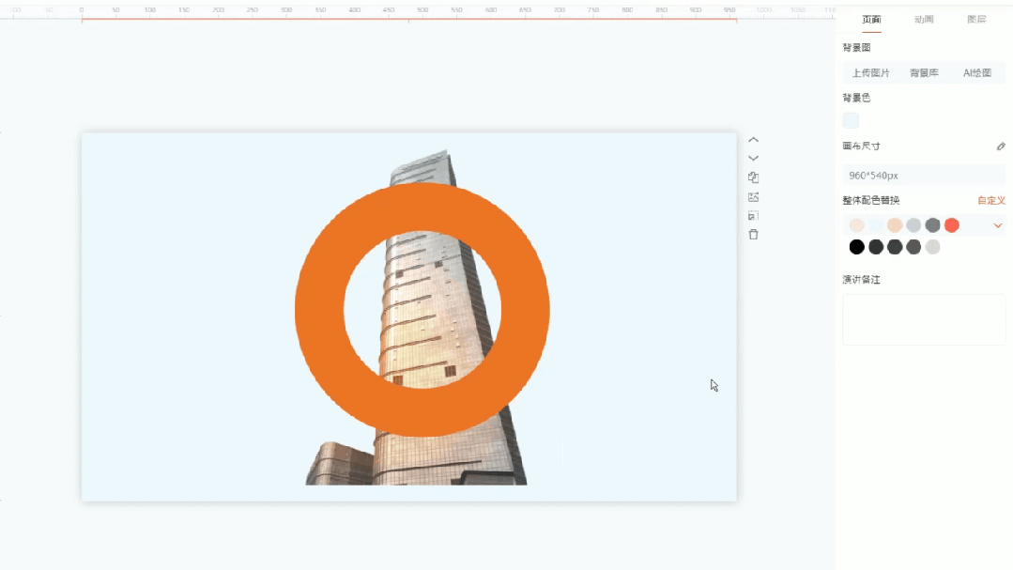This screenshot has width=1013, height=570.
Task: Open the 背景库 background library
Action: click(x=924, y=72)
